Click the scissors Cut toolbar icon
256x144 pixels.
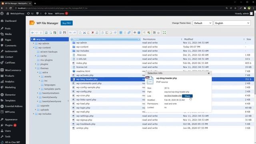[x=84, y=33]
